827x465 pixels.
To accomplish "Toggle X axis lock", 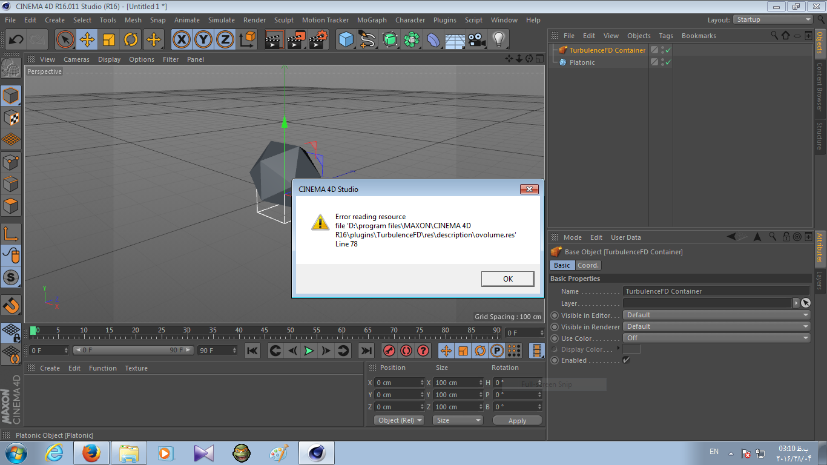I will (182, 40).
